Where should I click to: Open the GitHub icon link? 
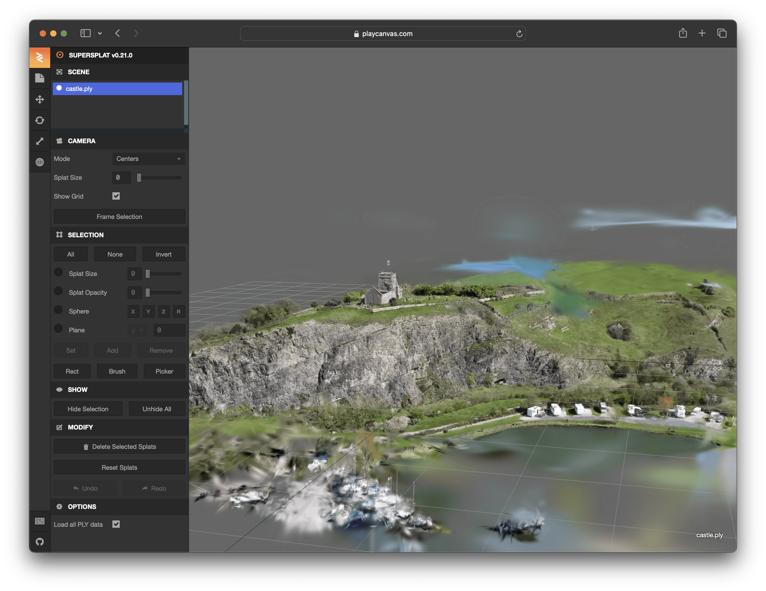pyautogui.click(x=40, y=542)
